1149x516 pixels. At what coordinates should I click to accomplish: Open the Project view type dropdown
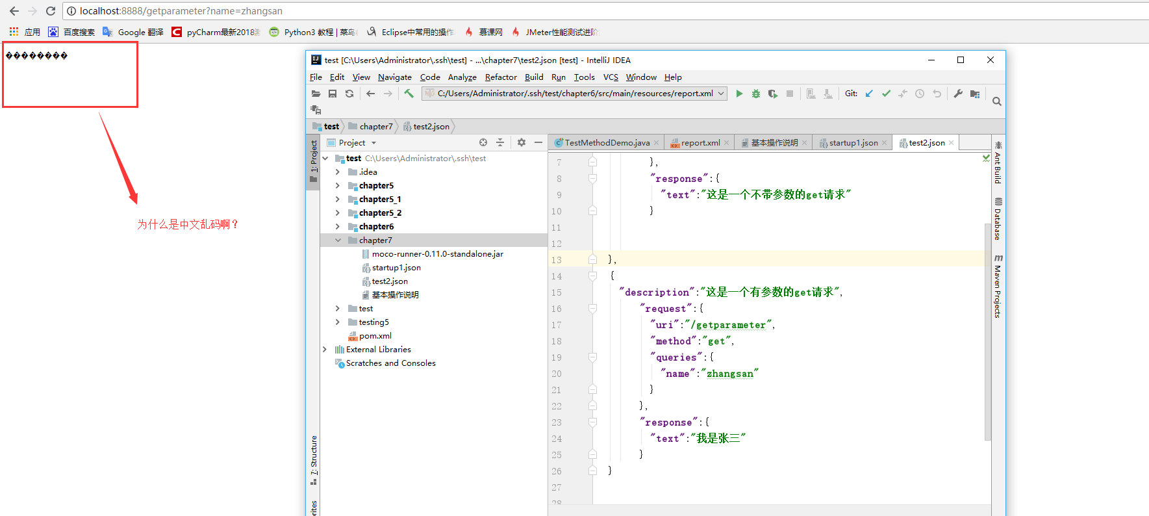point(373,143)
